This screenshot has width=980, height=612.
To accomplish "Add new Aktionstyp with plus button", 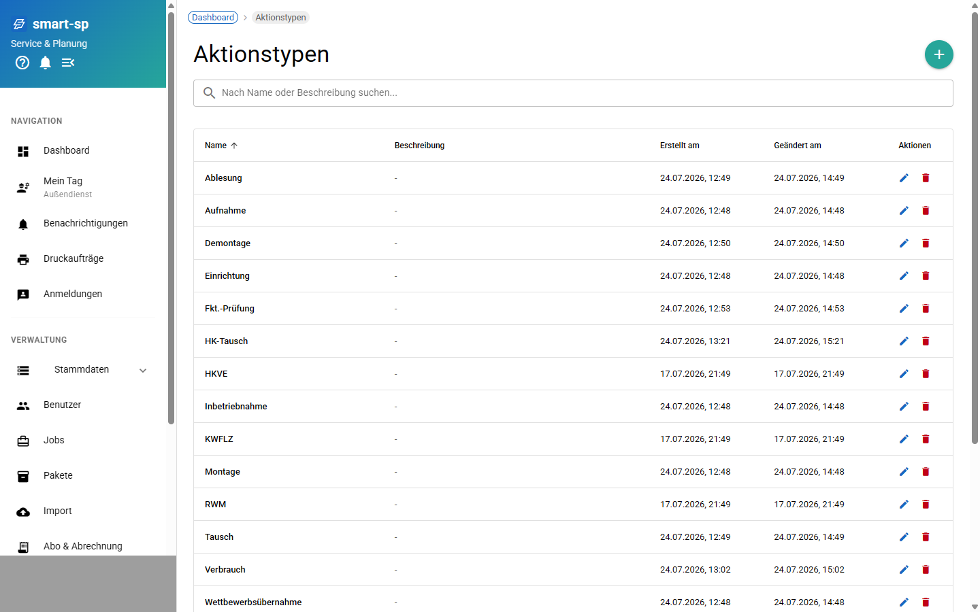I will pyautogui.click(x=939, y=54).
